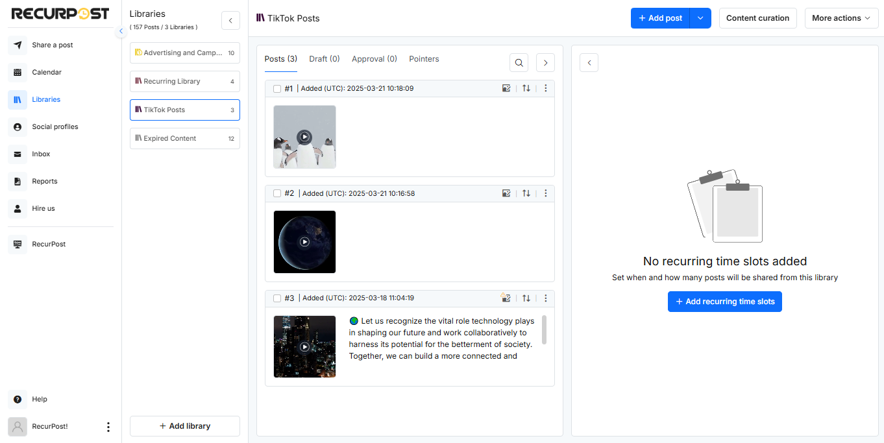Click the reorder arrows icon on post #2
Image resolution: width=884 pixels, height=443 pixels.
[x=526, y=193]
